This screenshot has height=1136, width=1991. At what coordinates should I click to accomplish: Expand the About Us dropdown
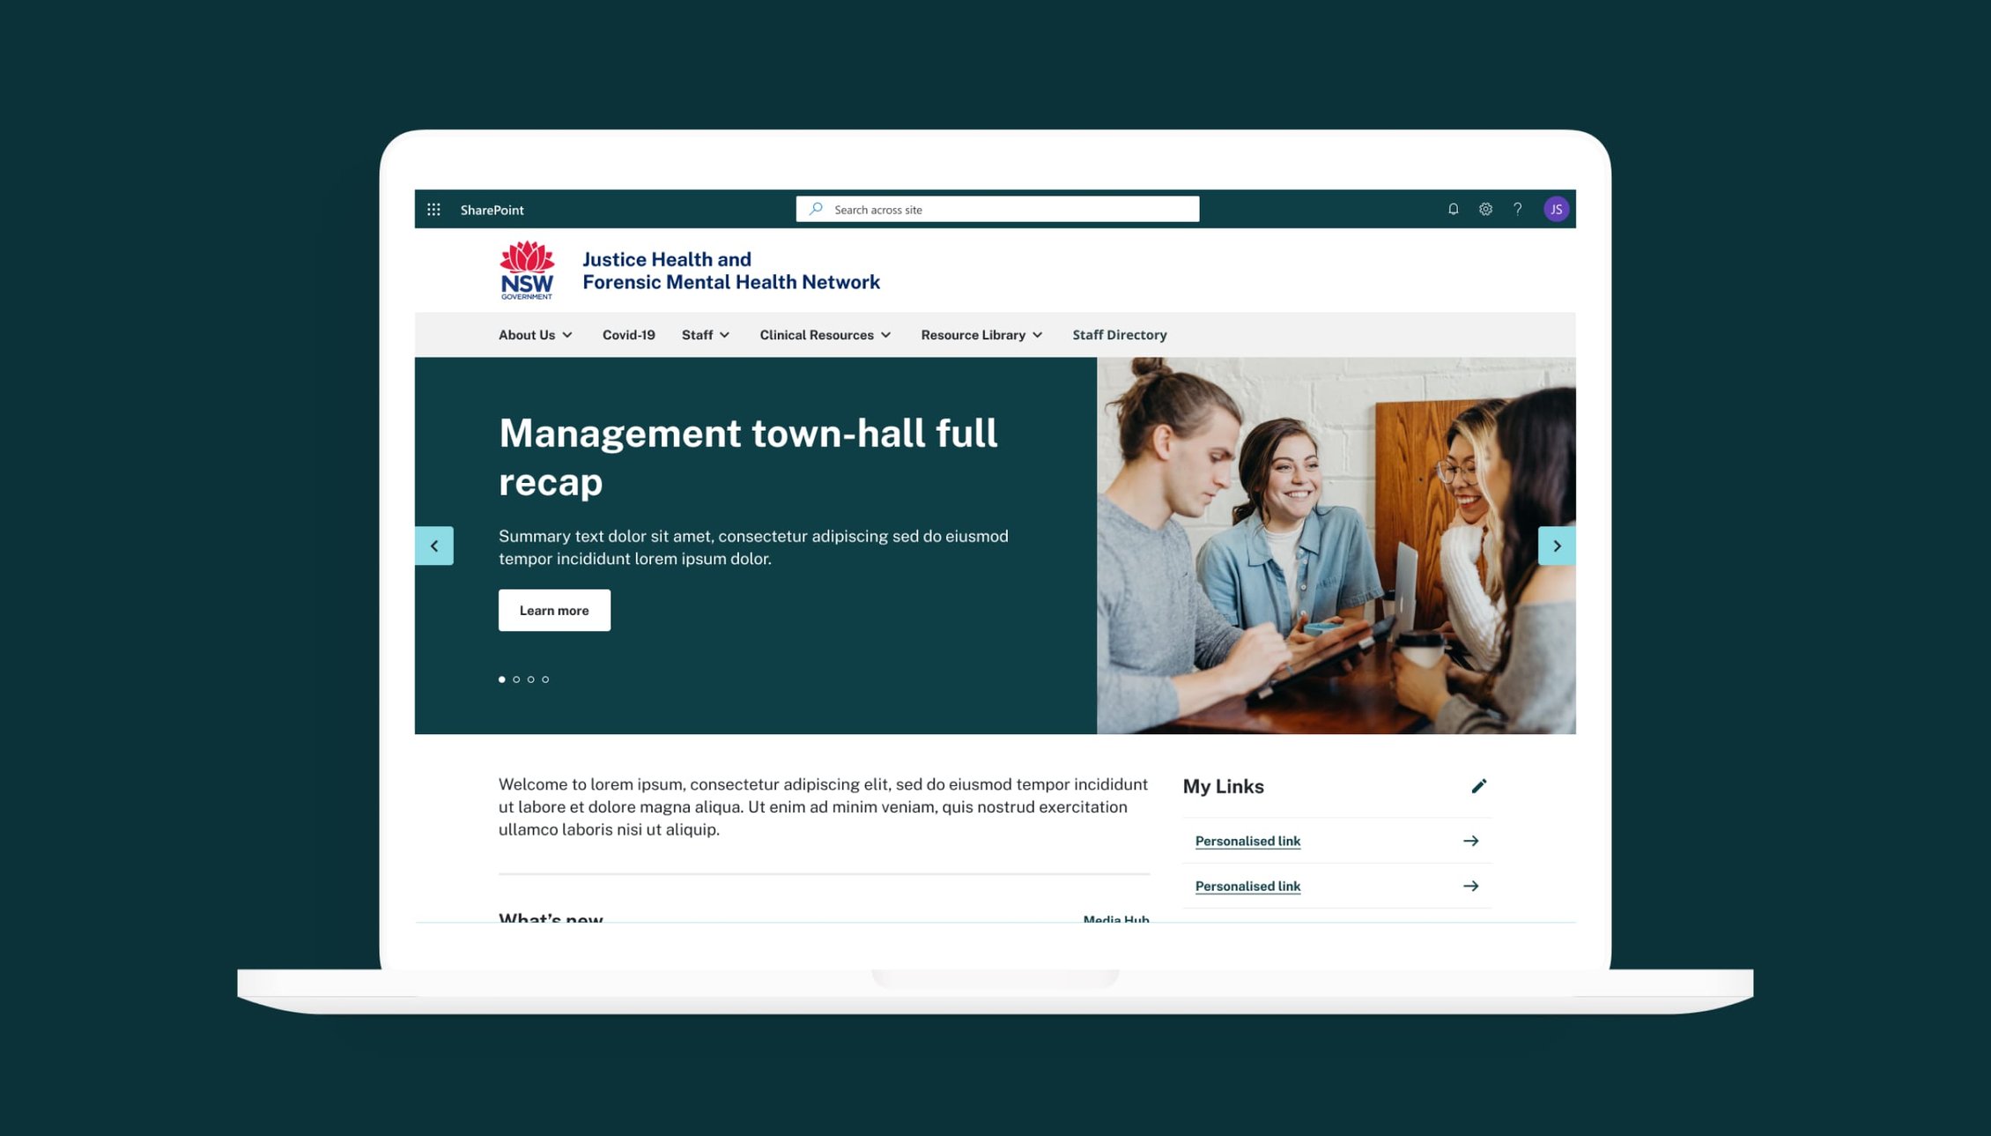[534, 335]
